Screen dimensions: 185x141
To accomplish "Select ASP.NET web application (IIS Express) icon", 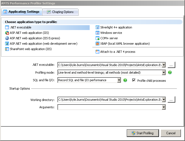I will pos(7,38).
